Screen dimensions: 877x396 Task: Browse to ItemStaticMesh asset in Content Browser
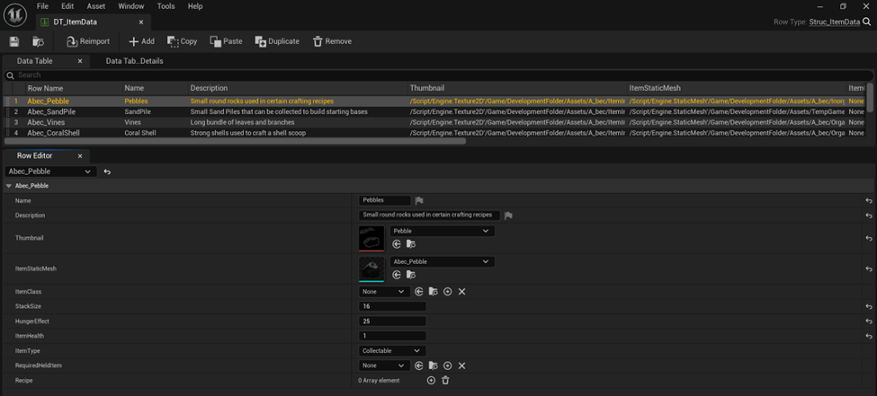(411, 275)
